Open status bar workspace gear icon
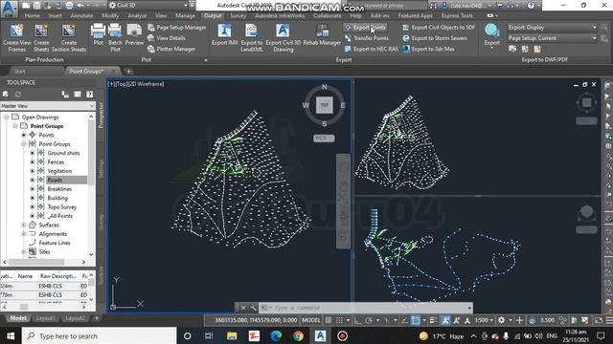The image size is (613, 344). pos(501,320)
